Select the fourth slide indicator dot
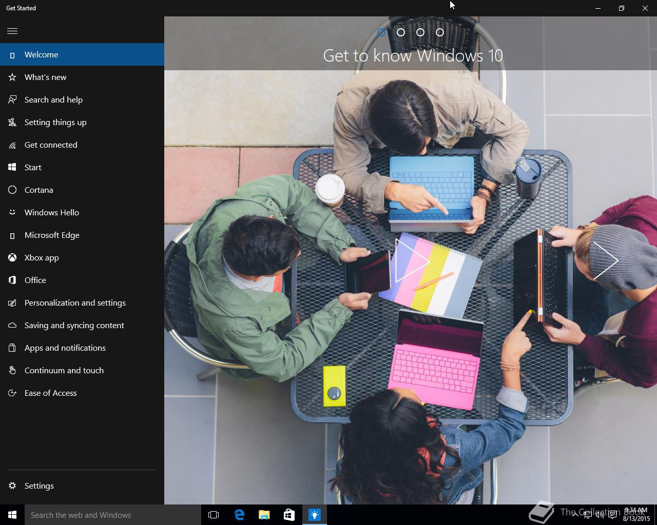The height and width of the screenshot is (525, 657). (440, 32)
